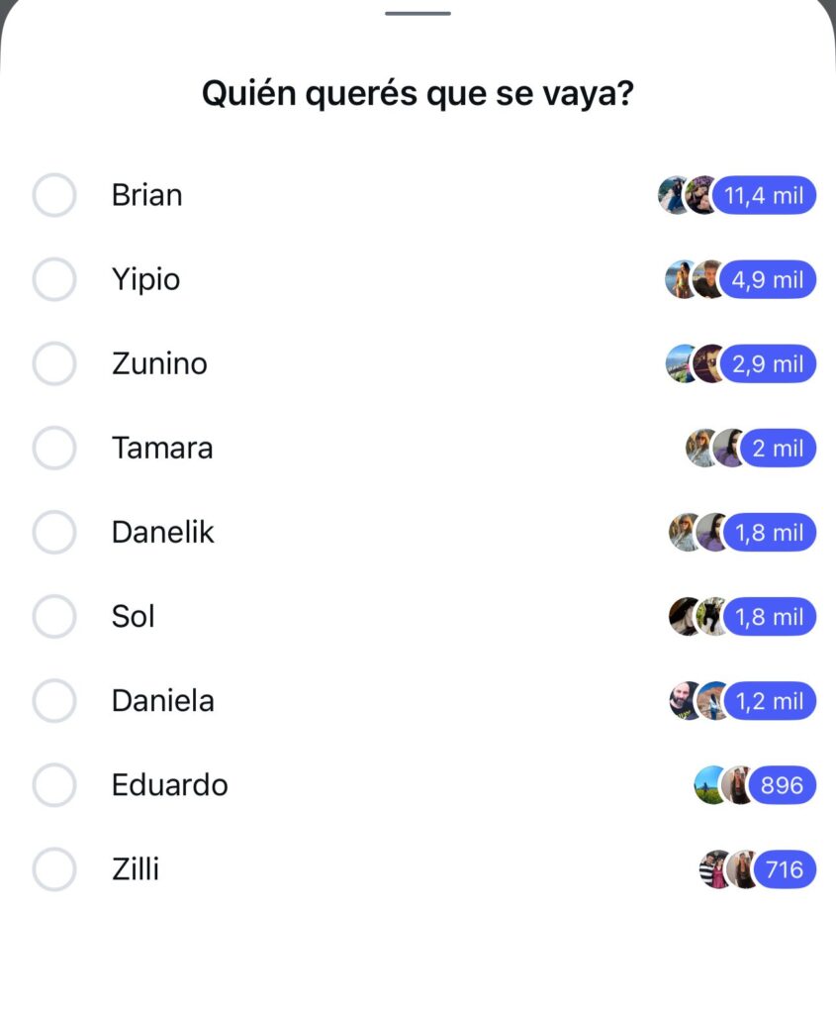The image size is (836, 1014).
Task: Open the 896 votes badge for Eduardo
Action: [782, 786]
